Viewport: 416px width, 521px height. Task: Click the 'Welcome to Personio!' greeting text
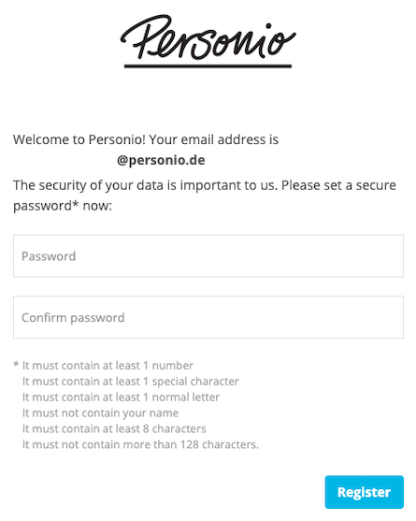point(79,139)
